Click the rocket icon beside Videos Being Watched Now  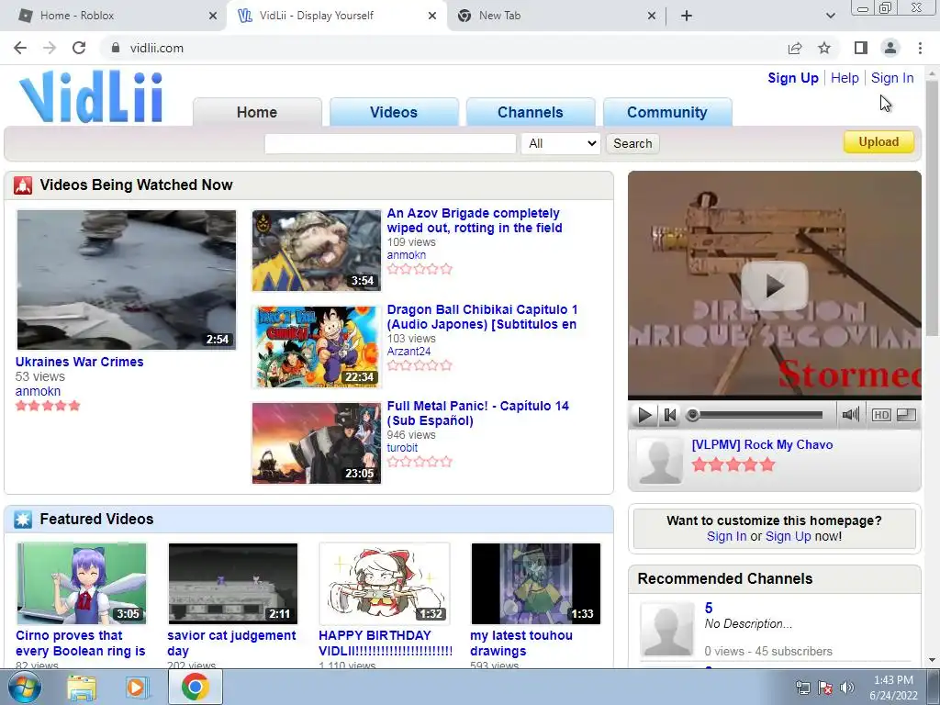point(23,185)
